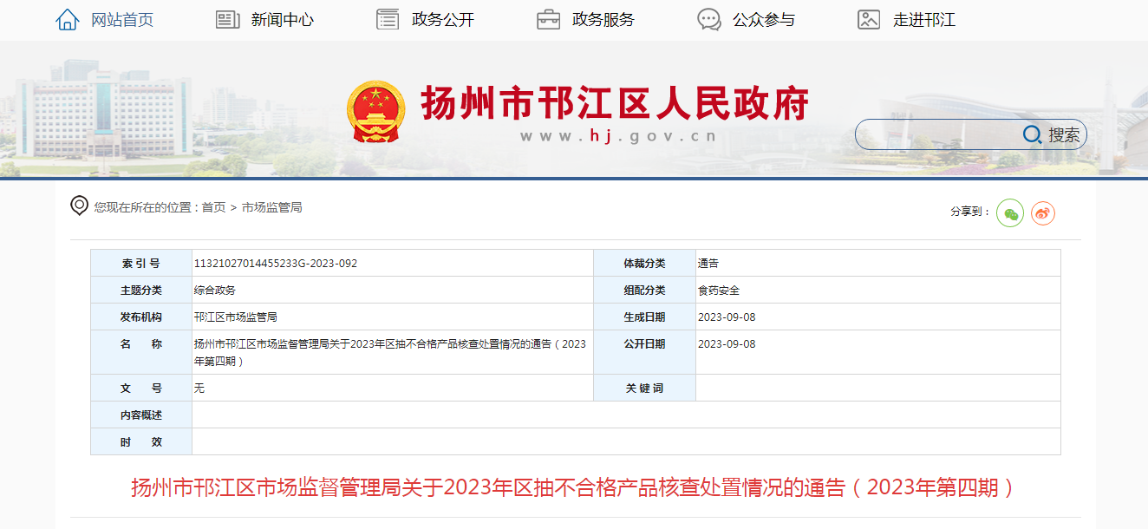This screenshot has height=529, width=1148.
Task: Go to the 网站首页 menu item
Action: click(122, 20)
